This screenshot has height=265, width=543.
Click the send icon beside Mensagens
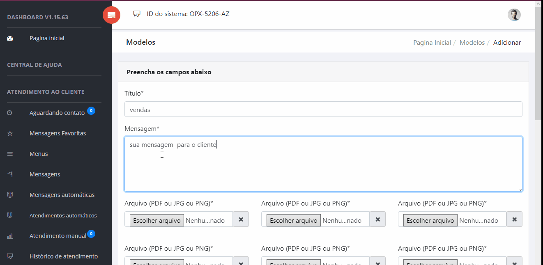tap(10, 174)
